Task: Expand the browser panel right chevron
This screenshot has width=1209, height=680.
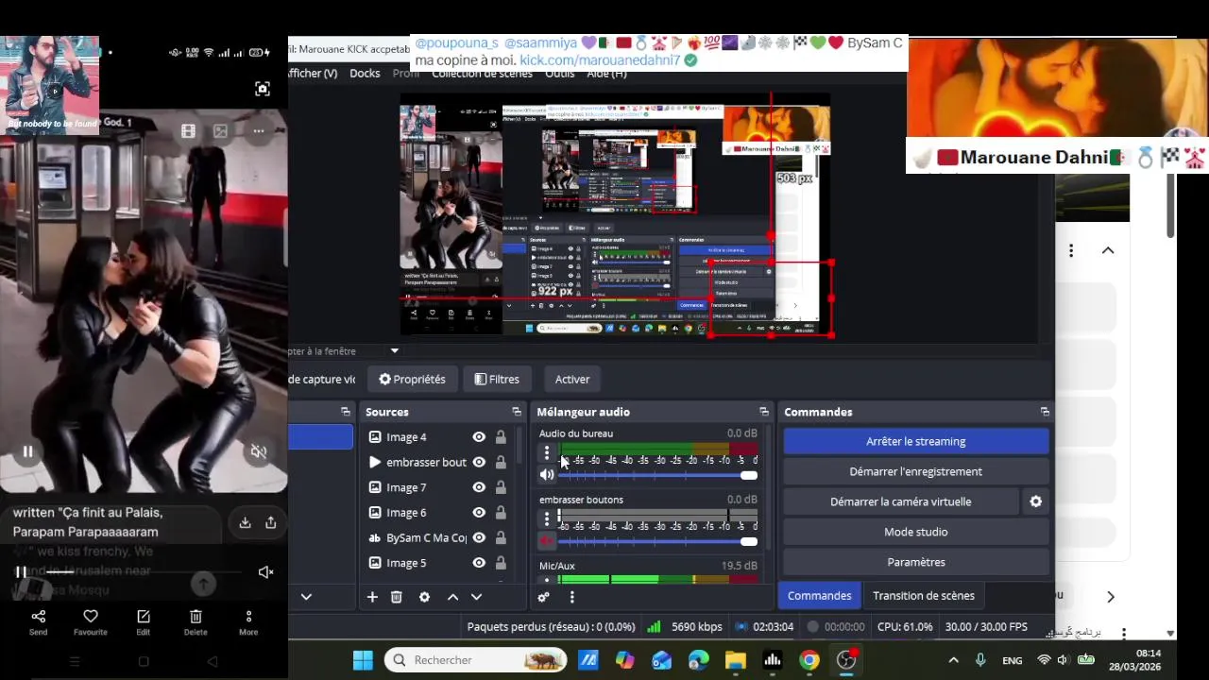Action: pyautogui.click(x=1111, y=597)
